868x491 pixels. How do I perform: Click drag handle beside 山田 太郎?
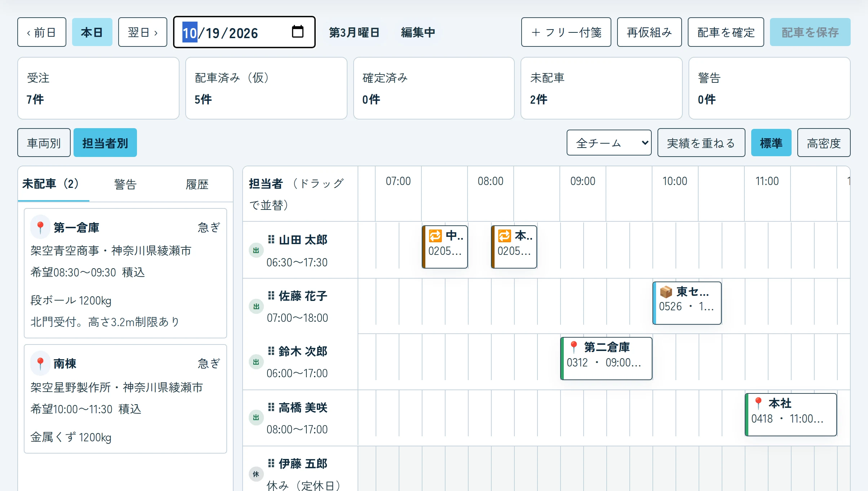pyautogui.click(x=271, y=239)
